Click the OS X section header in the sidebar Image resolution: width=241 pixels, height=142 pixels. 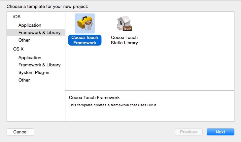(18, 49)
